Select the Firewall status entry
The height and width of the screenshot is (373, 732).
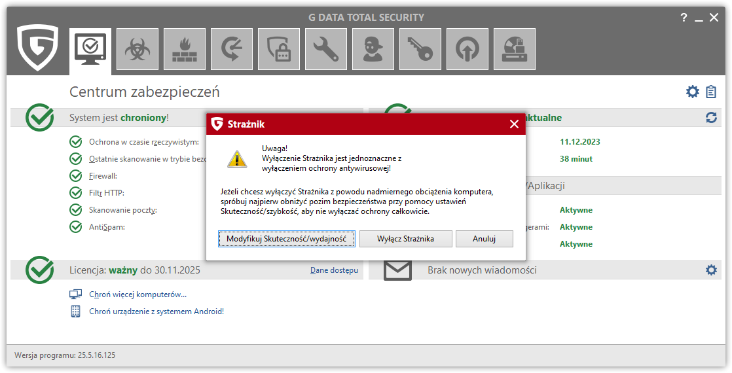coord(103,176)
